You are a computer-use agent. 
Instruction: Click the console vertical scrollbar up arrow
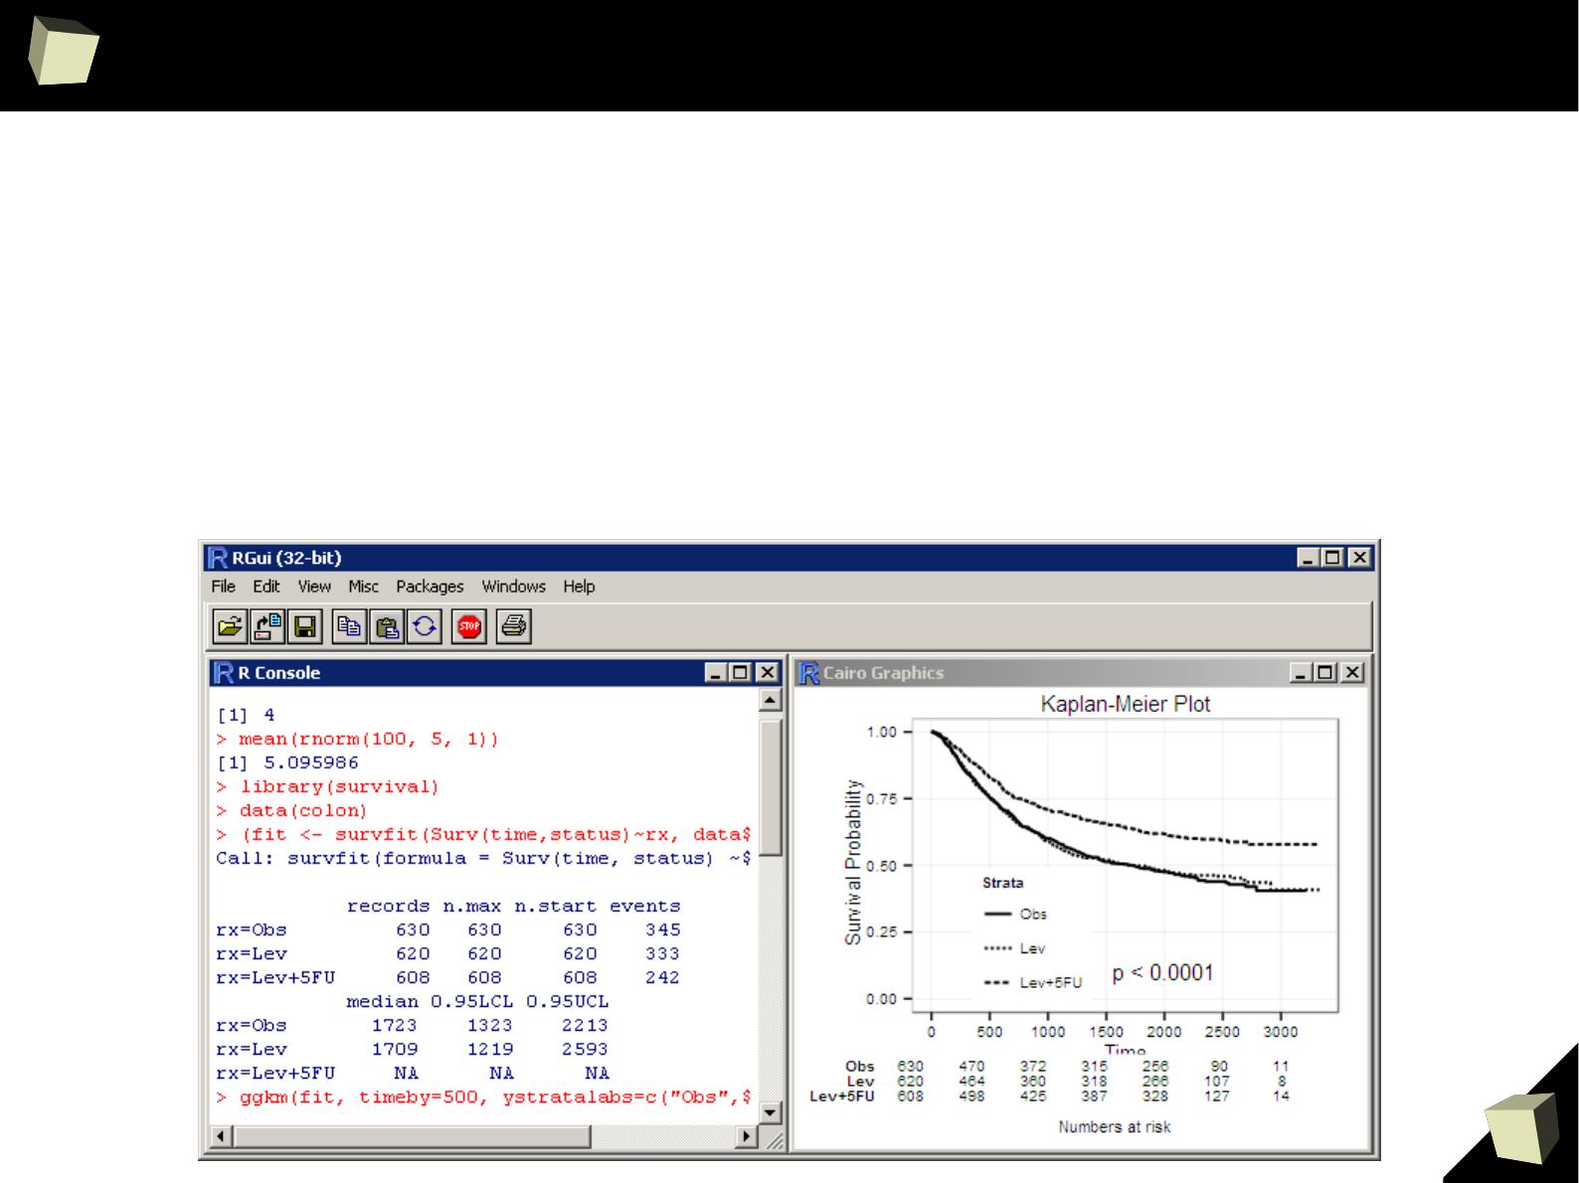point(770,702)
